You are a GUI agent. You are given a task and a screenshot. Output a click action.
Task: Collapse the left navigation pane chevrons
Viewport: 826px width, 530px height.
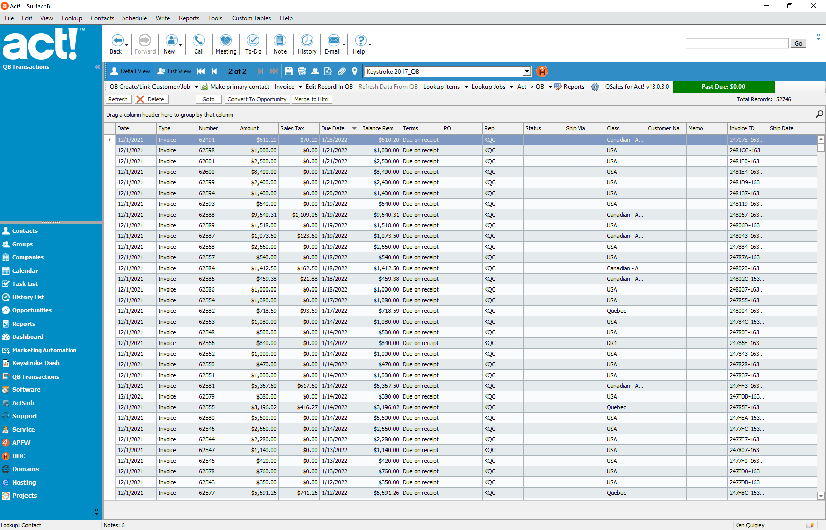[x=97, y=67]
